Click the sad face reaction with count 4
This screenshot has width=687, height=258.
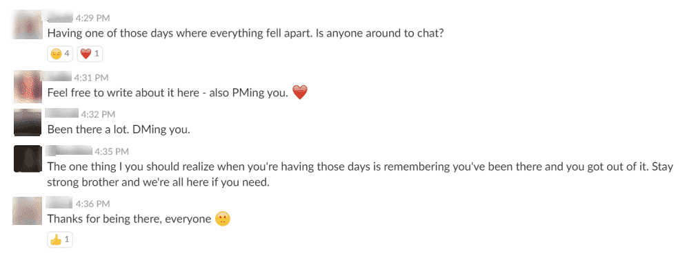point(61,54)
